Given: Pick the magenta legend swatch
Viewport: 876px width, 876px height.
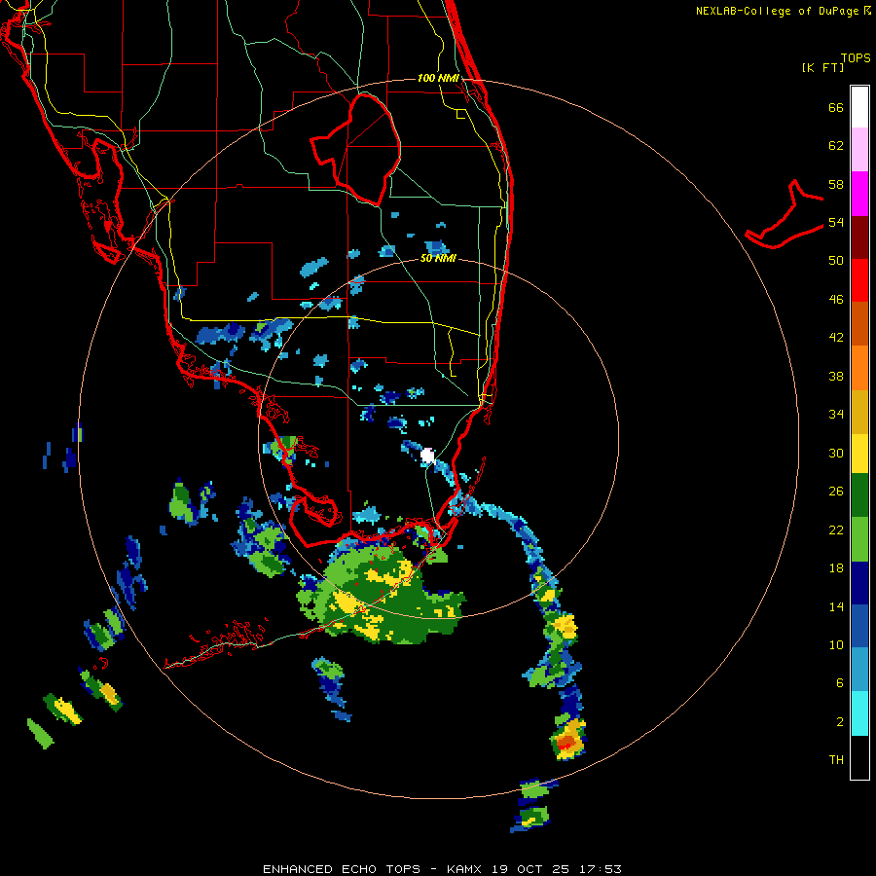Looking at the screenshot, I should (859, 194).
